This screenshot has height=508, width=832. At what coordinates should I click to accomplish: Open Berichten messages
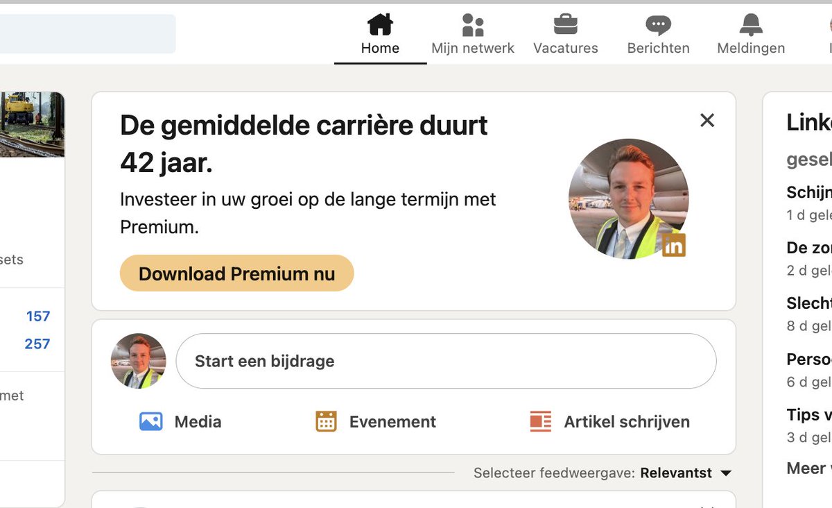tap(658, 35)
